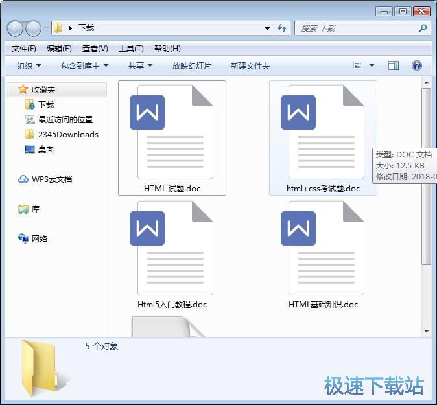Screen dimensions: 437x405
Task: Open the recent pages dropdown arrow
Action: coord(46,29)
